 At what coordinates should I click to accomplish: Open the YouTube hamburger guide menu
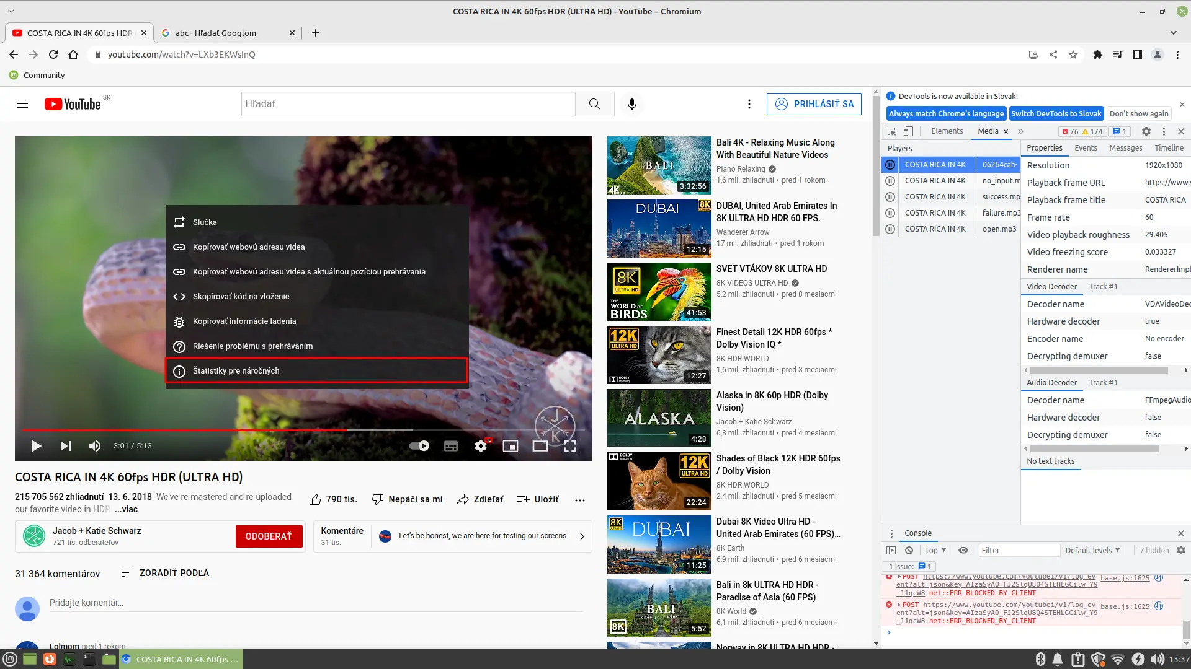click(22, 103)
